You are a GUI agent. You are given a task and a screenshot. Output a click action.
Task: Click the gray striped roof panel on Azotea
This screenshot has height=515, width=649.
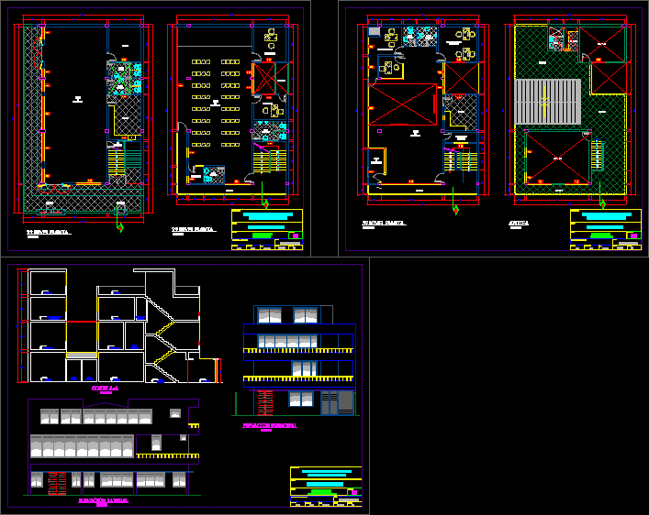[547, 101]
